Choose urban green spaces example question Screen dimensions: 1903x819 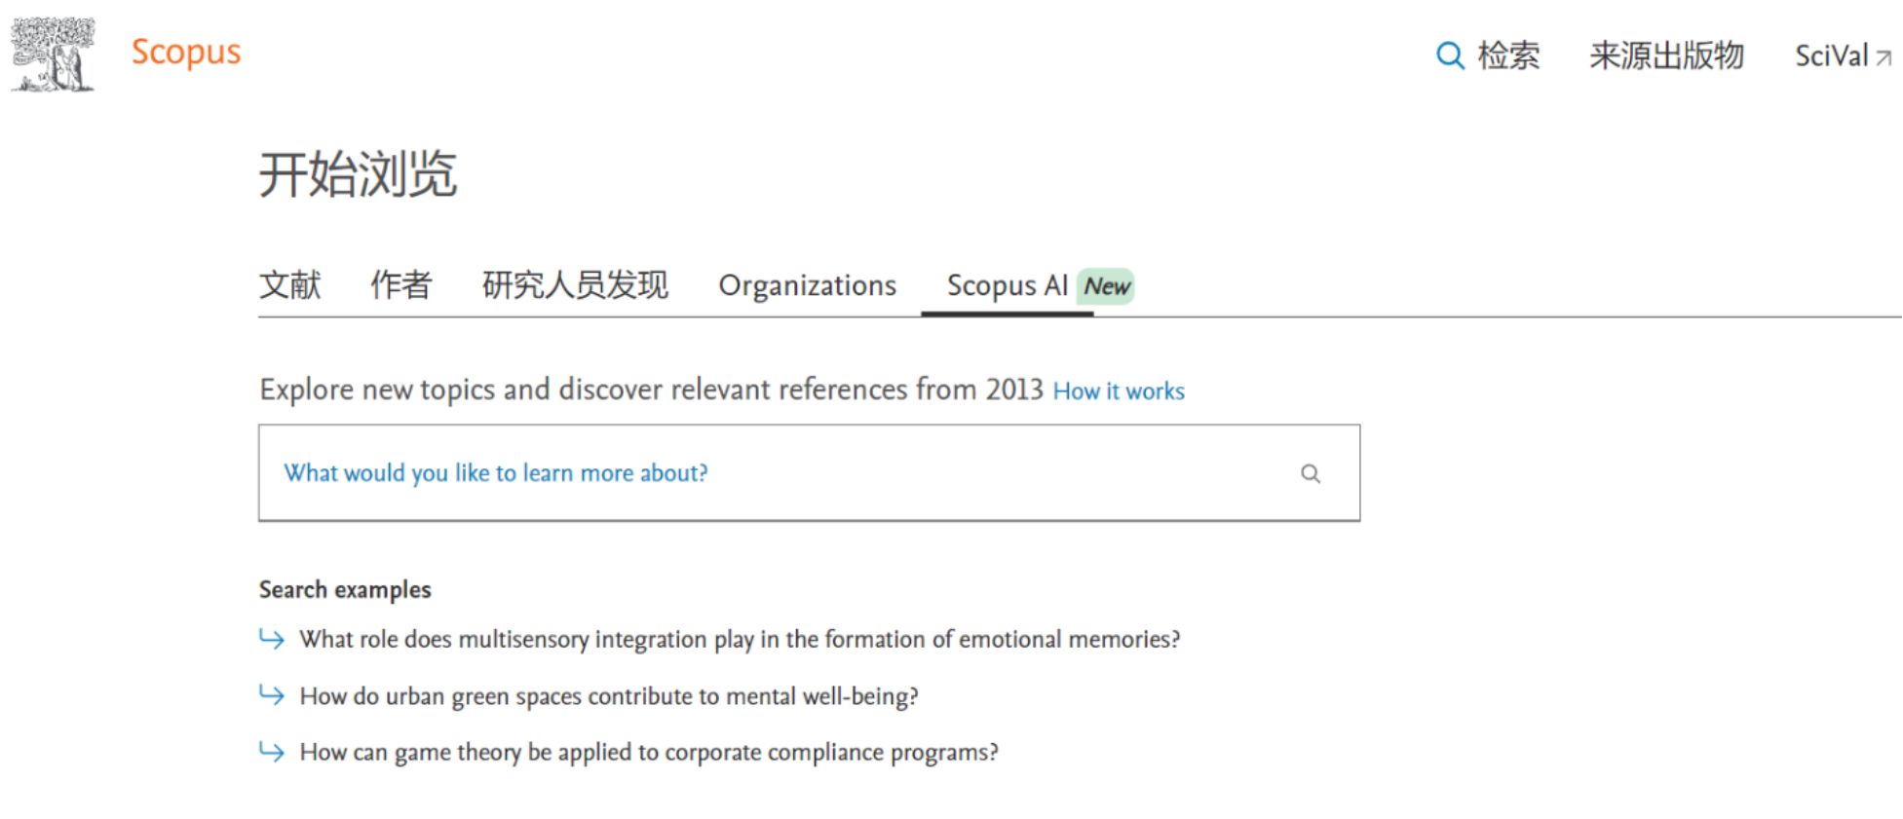tap(609, 696)
